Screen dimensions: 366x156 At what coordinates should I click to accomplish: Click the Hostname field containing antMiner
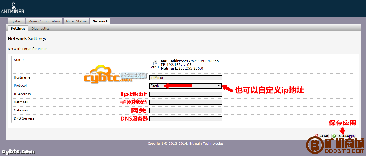[186, 77]
